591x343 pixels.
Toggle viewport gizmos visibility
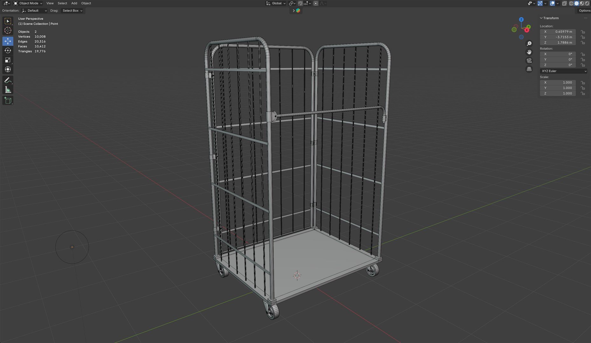(x=540, y=3)
